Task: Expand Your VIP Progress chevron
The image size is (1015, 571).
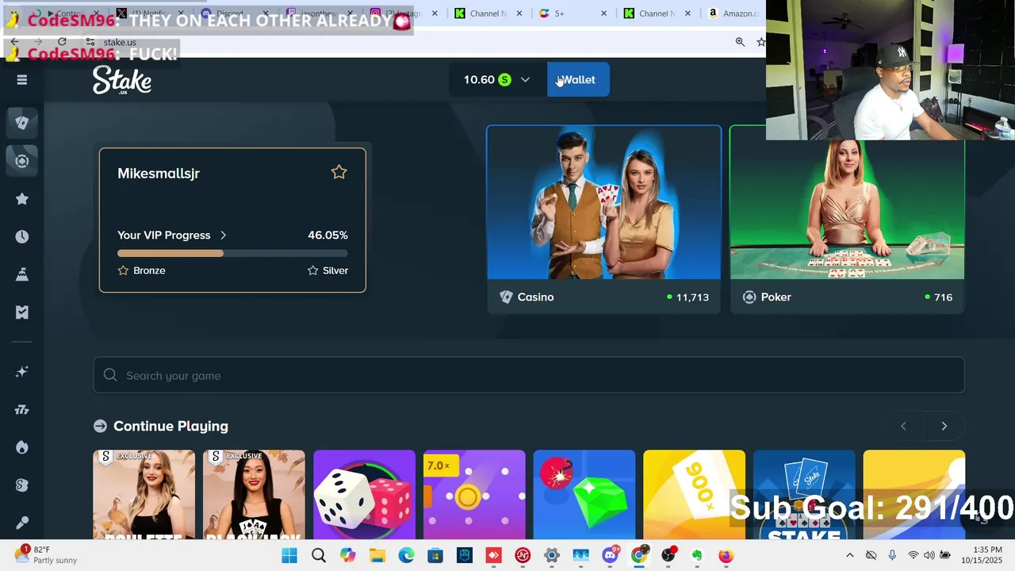Action: (x=223, y=235)
